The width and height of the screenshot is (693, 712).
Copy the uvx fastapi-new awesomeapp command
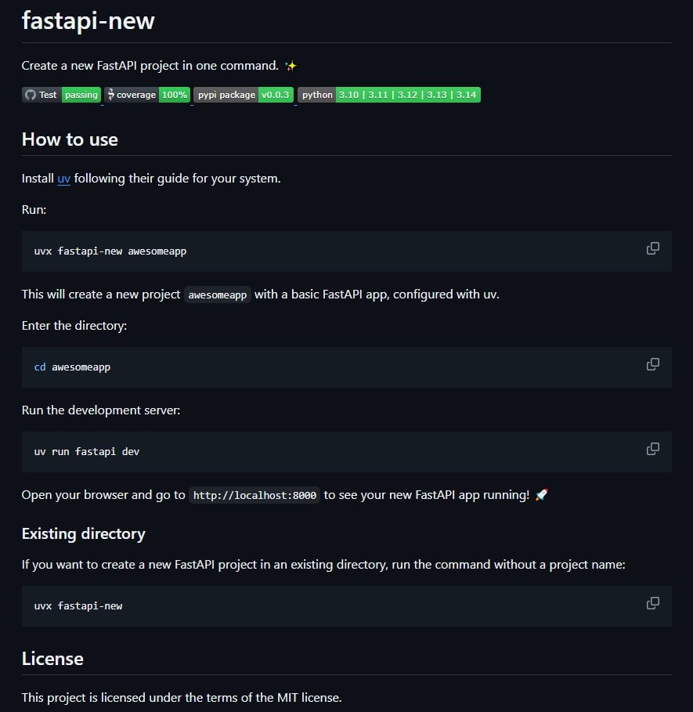[x=652, y=248]
